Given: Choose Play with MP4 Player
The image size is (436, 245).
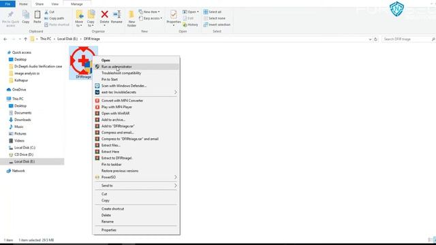Looking at the screenshot, I should tap(136, 107).
